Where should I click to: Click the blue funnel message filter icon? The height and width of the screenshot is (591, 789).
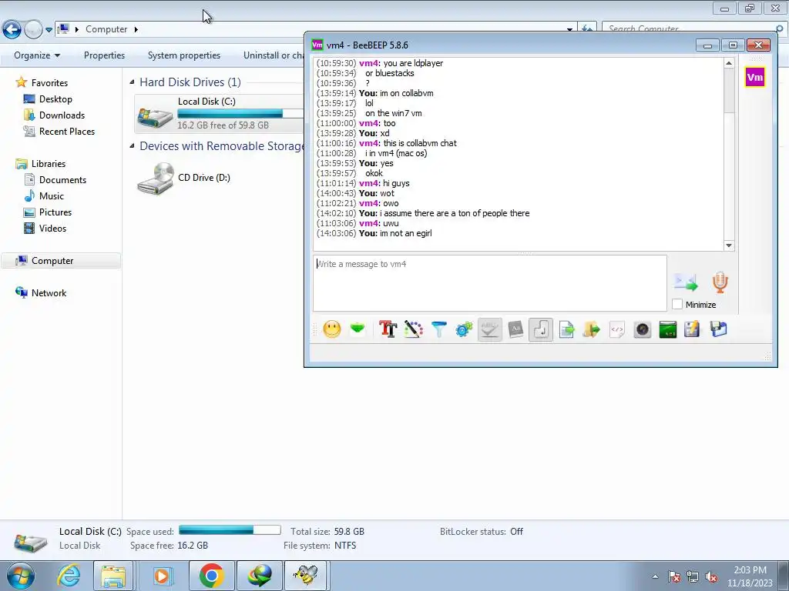pos(438,329)
